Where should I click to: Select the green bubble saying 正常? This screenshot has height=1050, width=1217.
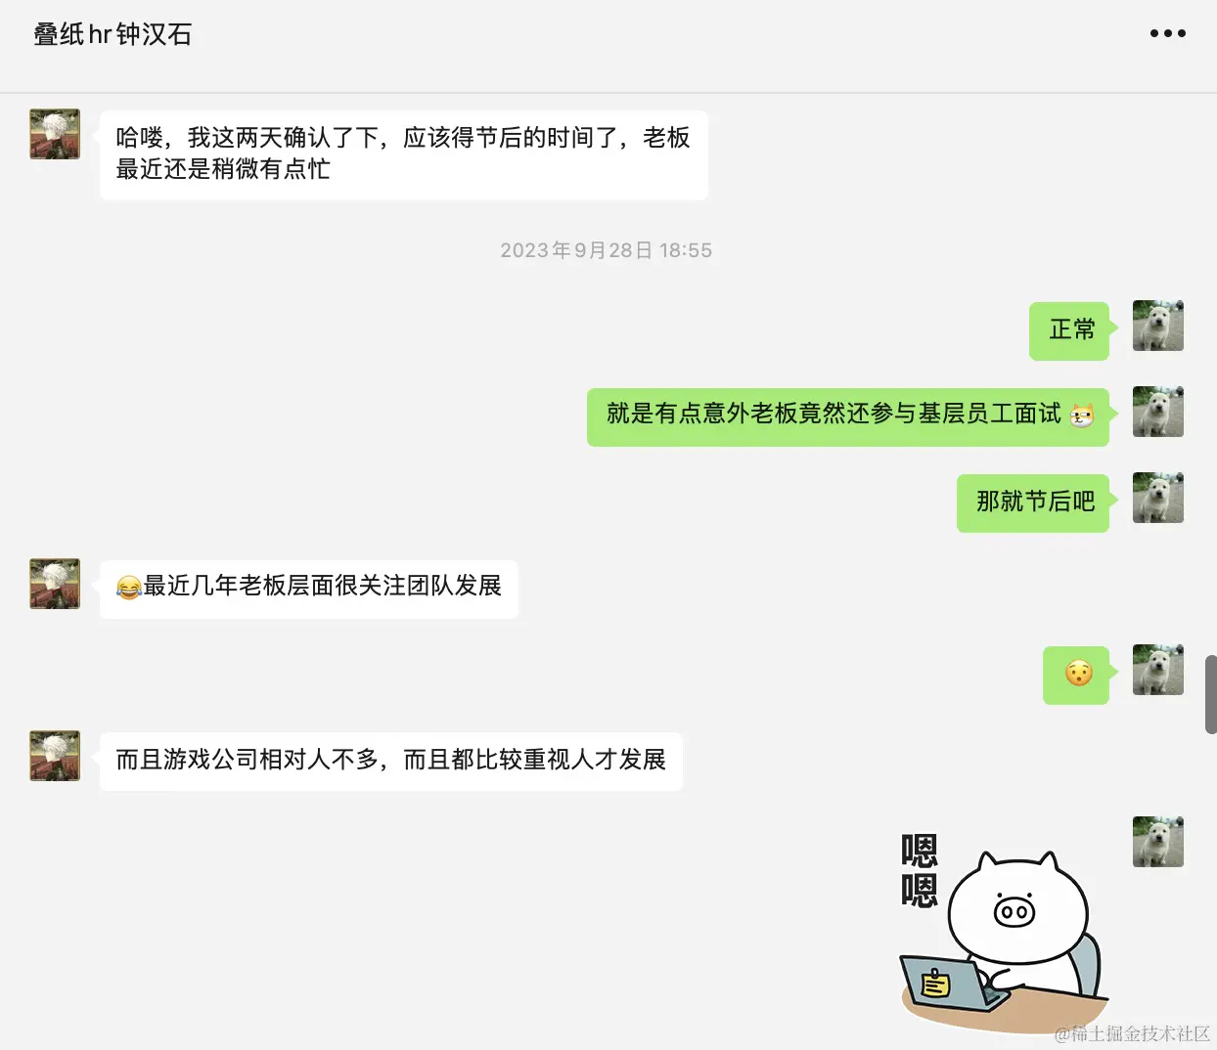tap(1069, 330)
